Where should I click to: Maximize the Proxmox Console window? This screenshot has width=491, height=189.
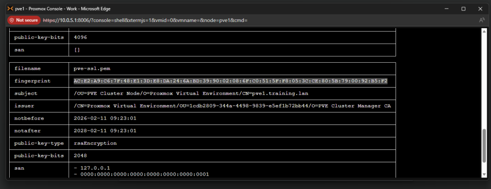(x=464, y=9)
